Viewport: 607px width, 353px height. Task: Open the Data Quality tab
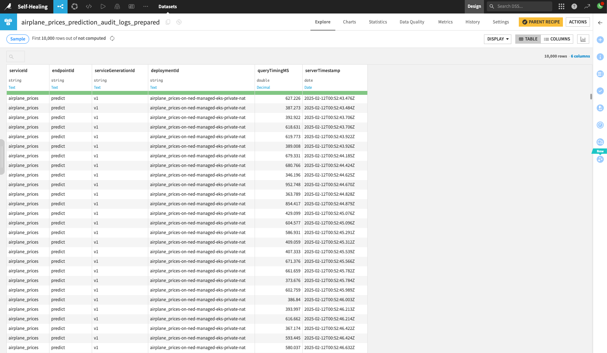(411, 22)
